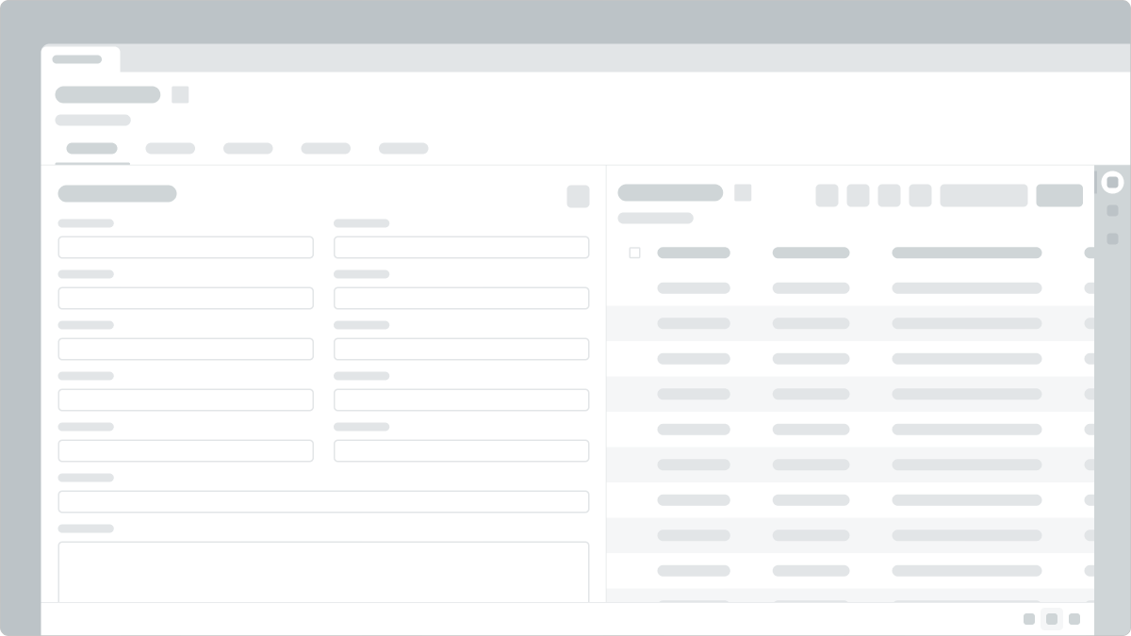Click the rightmost status bar icon at bottom

pyautogui.click(x=1074, y=620)
